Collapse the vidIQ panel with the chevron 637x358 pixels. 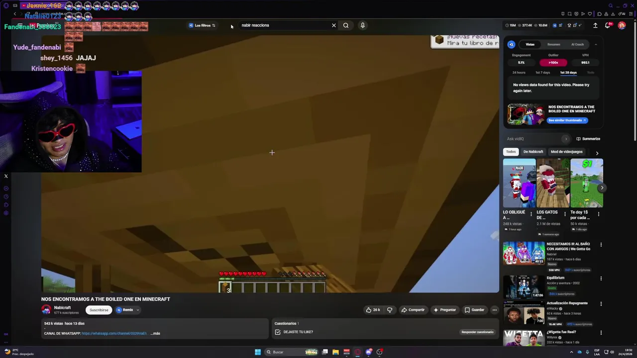596,44
